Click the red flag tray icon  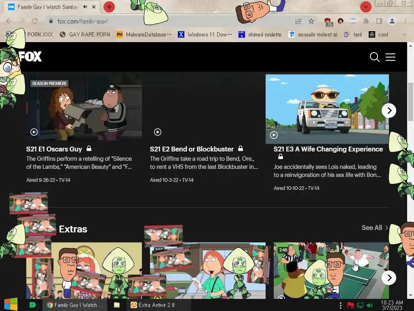coord(351,305)
